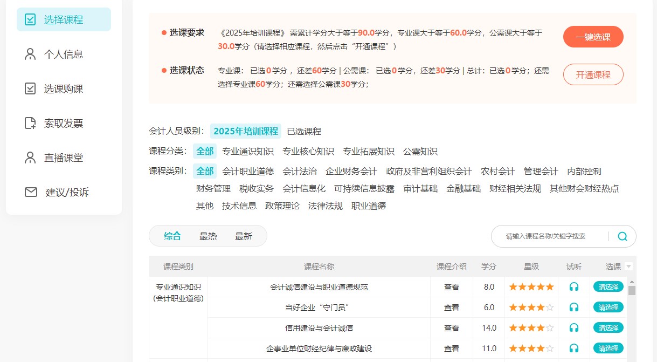Click the 一键选课 button
Screen dimensions: 657x362
point(593,37)
